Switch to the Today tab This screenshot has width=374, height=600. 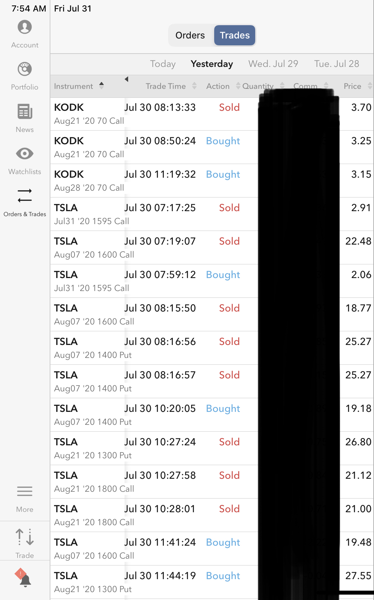163,64
